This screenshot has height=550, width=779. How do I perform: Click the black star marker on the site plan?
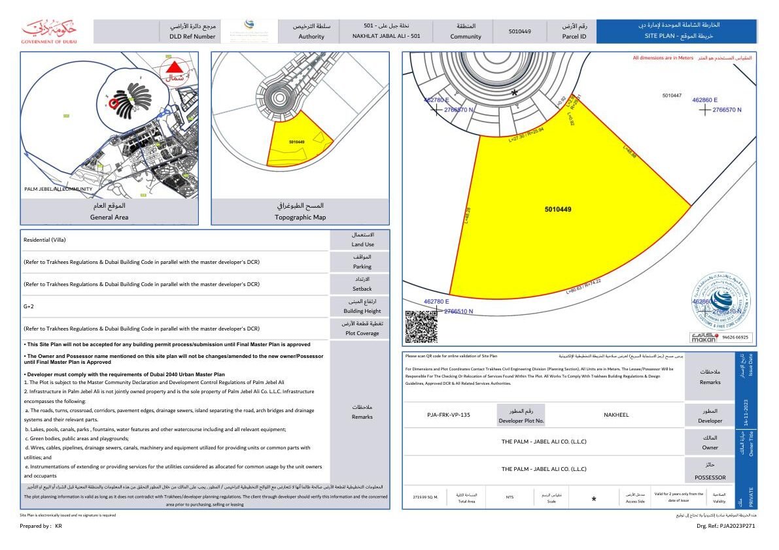click(515, 93)
